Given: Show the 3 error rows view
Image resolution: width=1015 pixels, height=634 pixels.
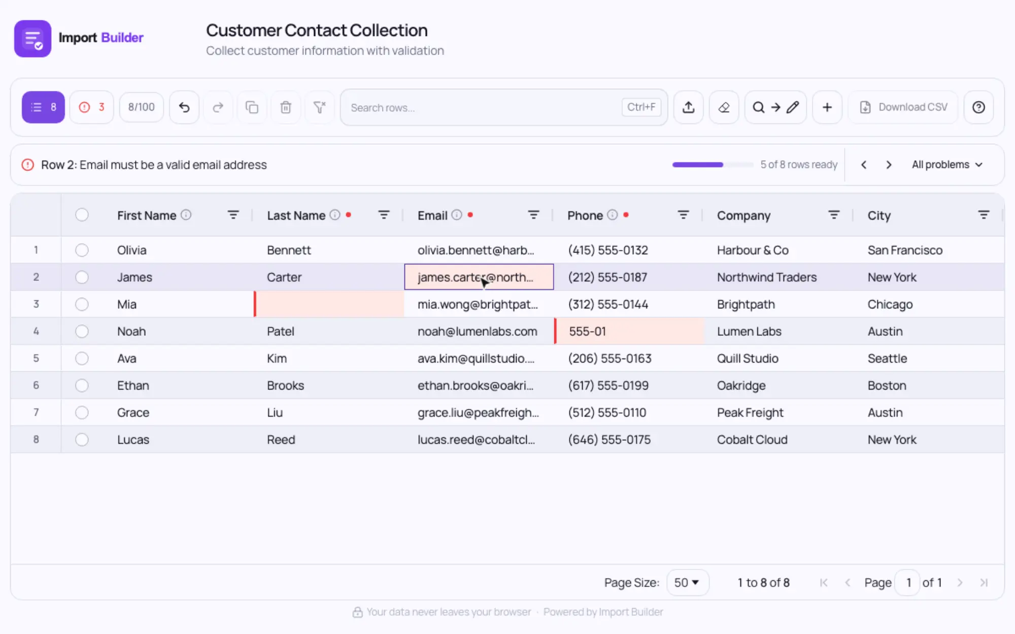Looking at the screenshot, I should (x=91, y=107).
